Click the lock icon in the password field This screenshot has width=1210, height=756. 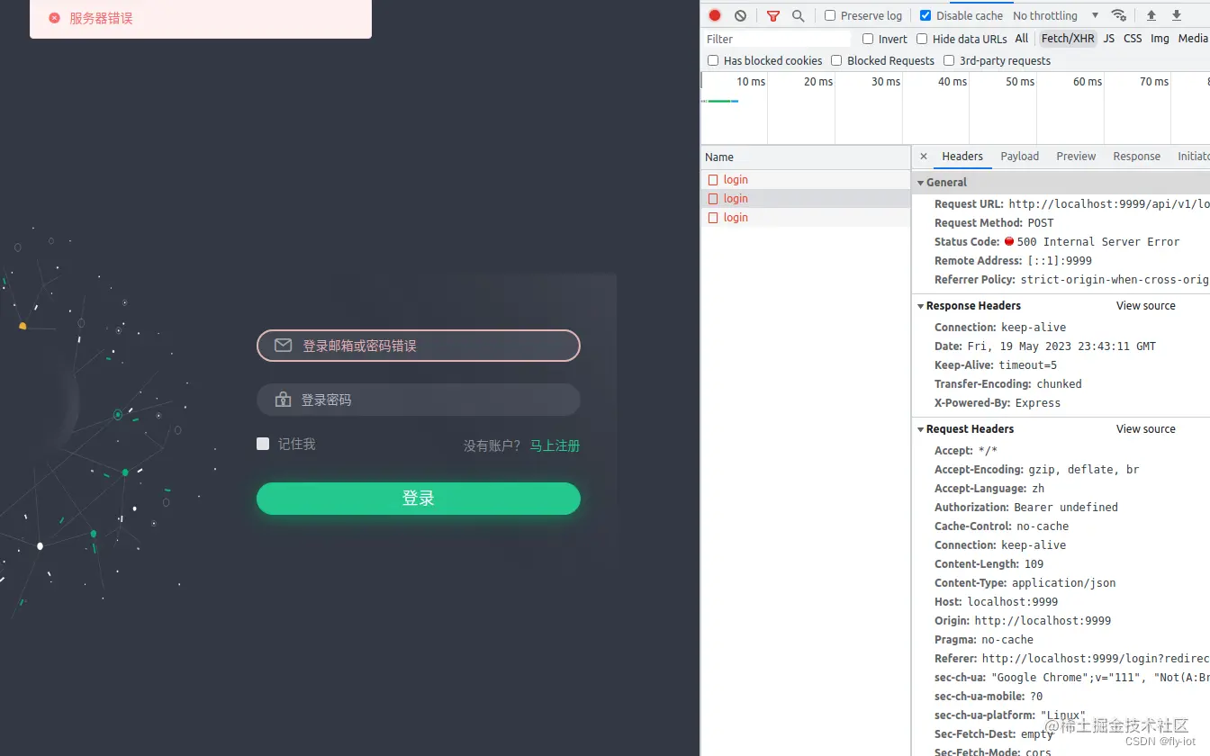tap(283, 400)
